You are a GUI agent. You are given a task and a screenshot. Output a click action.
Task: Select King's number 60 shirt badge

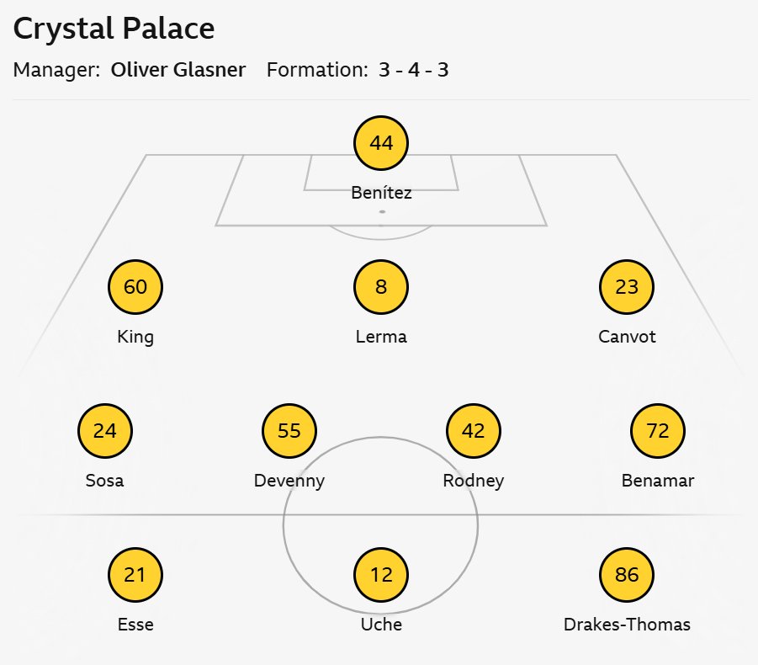pos(135,287)
